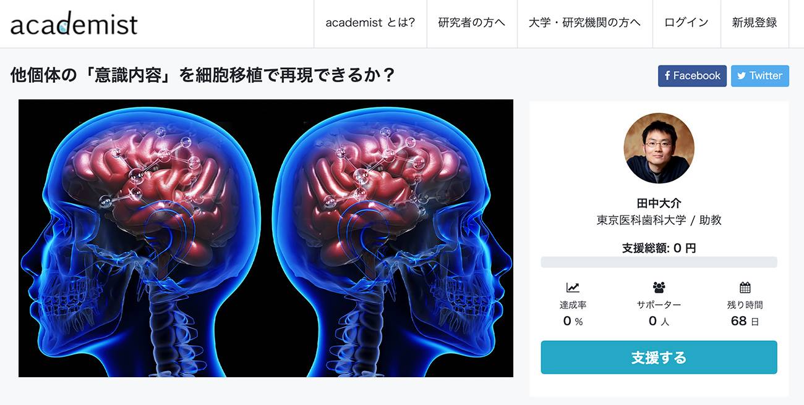Viewport: 804px width, 405px height.
Task: Click the Facebook f icon
Action: tap(667, 76)
